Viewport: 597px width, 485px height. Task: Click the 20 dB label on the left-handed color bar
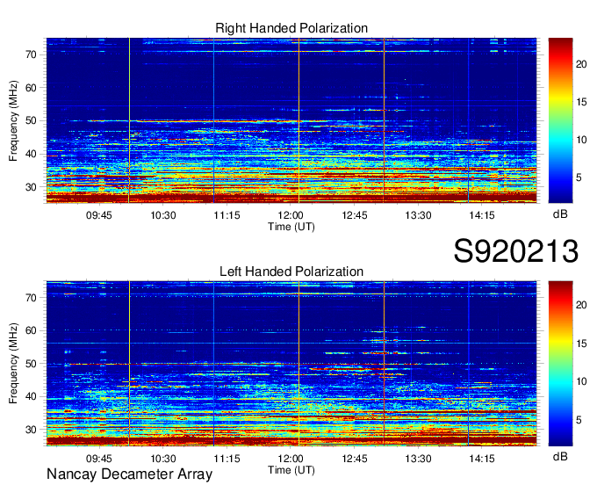[581, 305]
